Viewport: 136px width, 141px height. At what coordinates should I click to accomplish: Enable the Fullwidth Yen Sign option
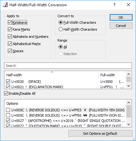(8, 110)
